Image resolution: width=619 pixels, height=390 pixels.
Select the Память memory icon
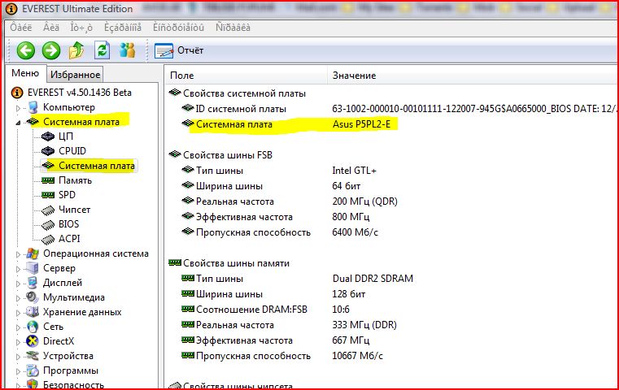(x=48, y=180)
